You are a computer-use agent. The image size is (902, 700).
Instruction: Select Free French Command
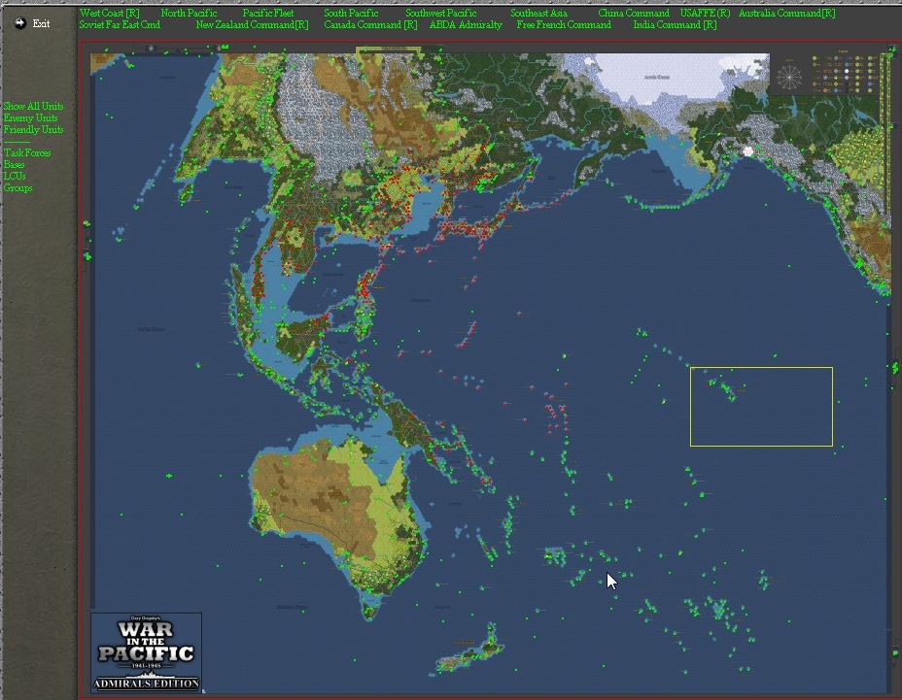click(x=563, y=24)
